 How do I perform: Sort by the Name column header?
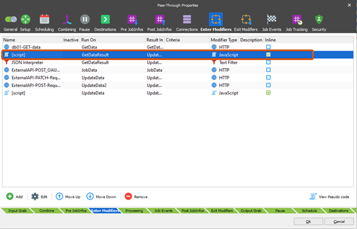(x=32, y=40)
